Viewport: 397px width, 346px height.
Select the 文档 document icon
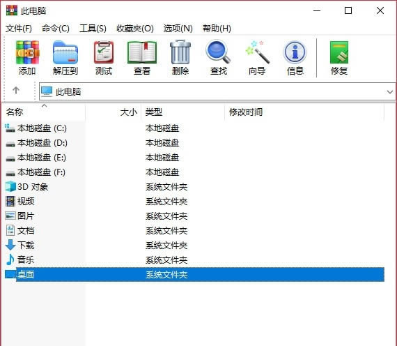click(x=10, y=231)
